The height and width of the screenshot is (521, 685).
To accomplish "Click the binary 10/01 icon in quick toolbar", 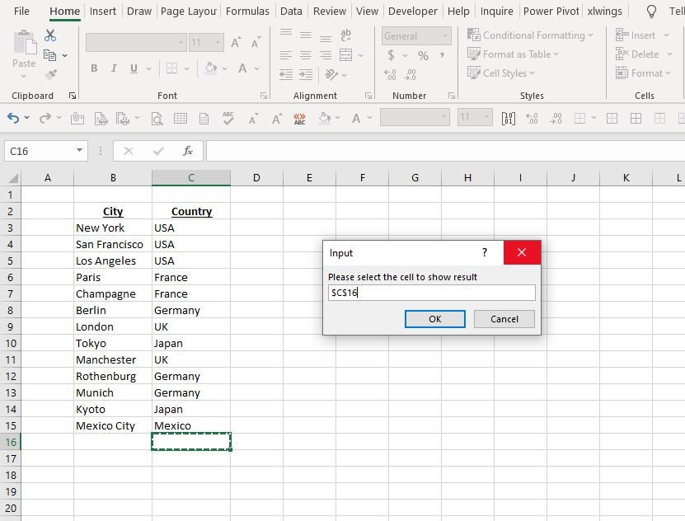I will 508,119.
